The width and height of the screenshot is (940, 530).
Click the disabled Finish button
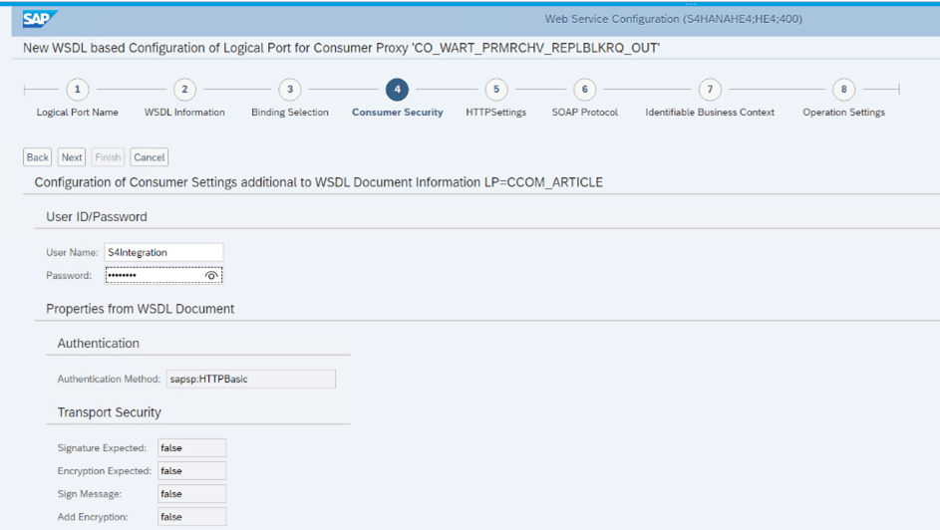point(108,157)
